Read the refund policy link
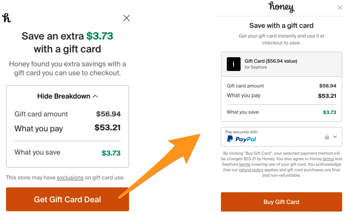Image resolution: width=345 pixels, height=215 pixels. [251, 170]
